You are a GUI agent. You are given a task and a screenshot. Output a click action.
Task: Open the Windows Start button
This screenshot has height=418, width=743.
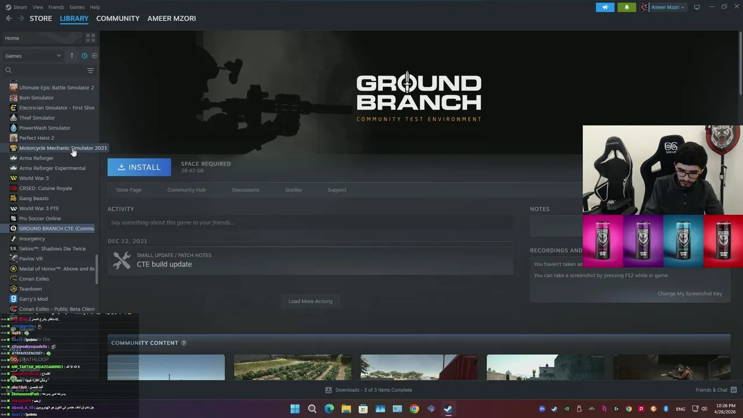295,409
